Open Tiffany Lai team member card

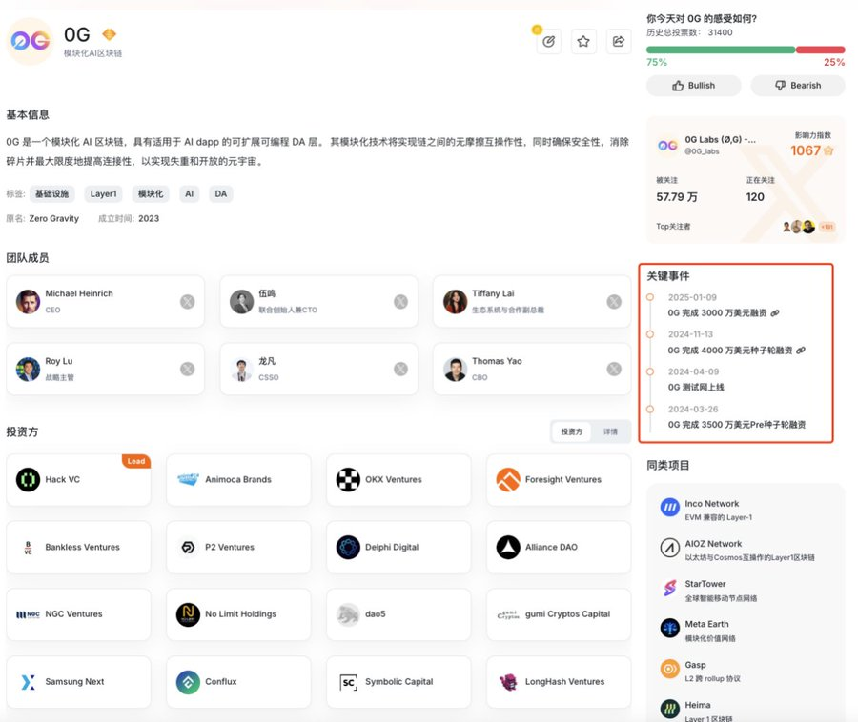click(x=532, y=302)
